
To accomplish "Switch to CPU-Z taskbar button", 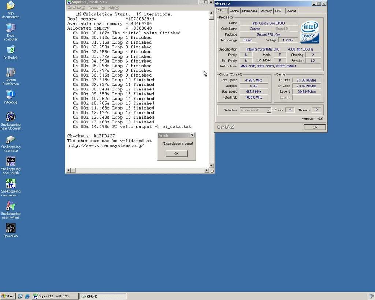I will click(x=103, y=296).
